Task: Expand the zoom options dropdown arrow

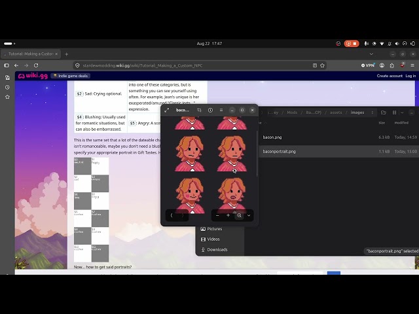Action: (249, 215)
